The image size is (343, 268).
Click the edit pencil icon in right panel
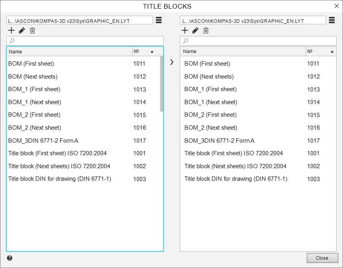195,31
